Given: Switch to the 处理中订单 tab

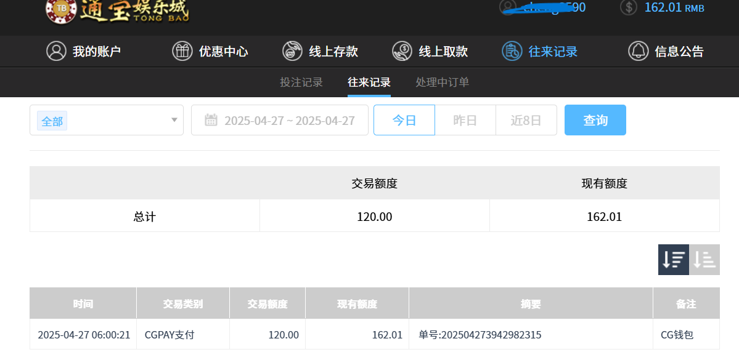Looking at the screenshot, I should point(442,82).
